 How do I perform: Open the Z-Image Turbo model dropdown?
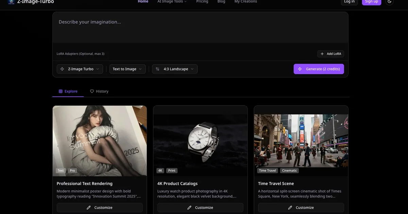click(80, 69)
